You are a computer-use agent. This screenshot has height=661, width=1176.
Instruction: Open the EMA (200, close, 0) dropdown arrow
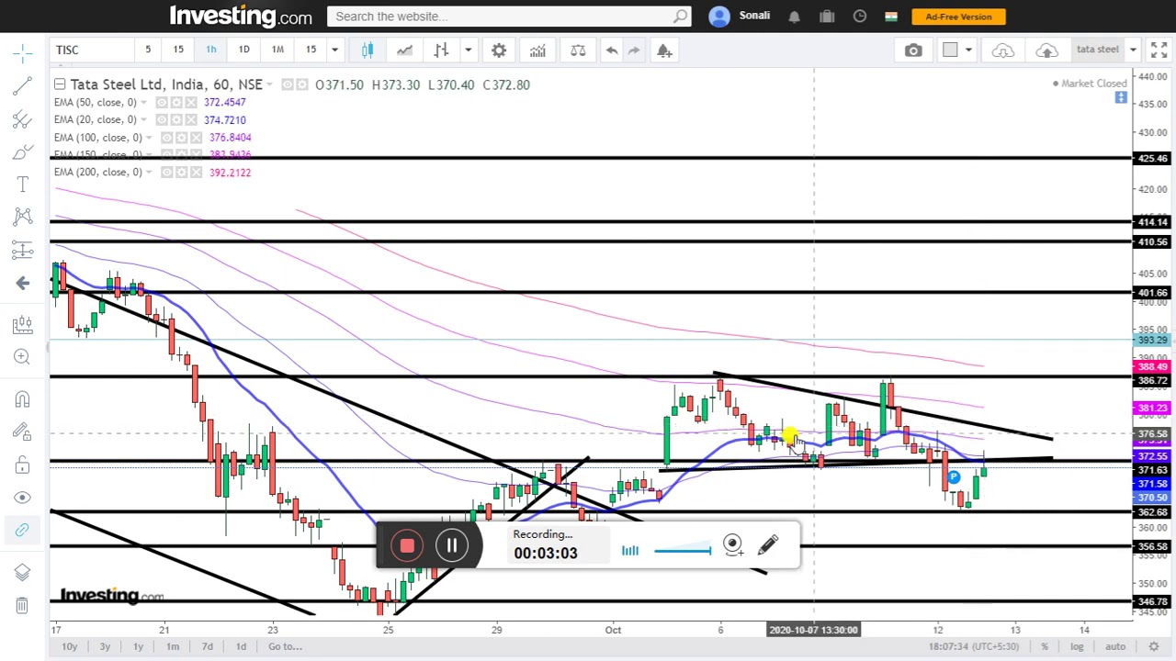(x=149, y=172)
